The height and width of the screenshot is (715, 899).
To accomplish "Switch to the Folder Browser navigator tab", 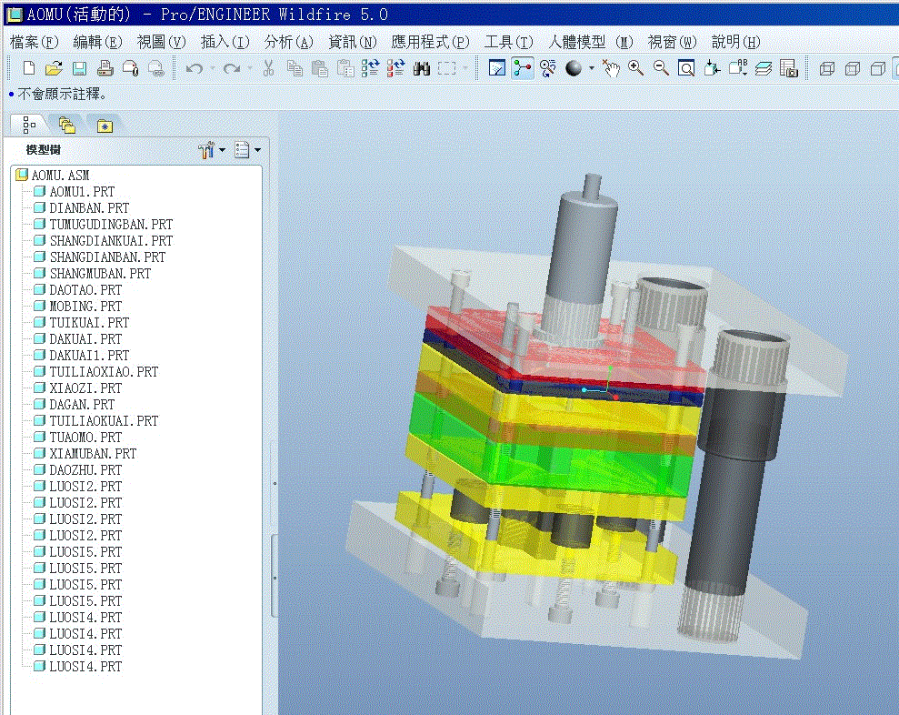I will click(67, 125).
